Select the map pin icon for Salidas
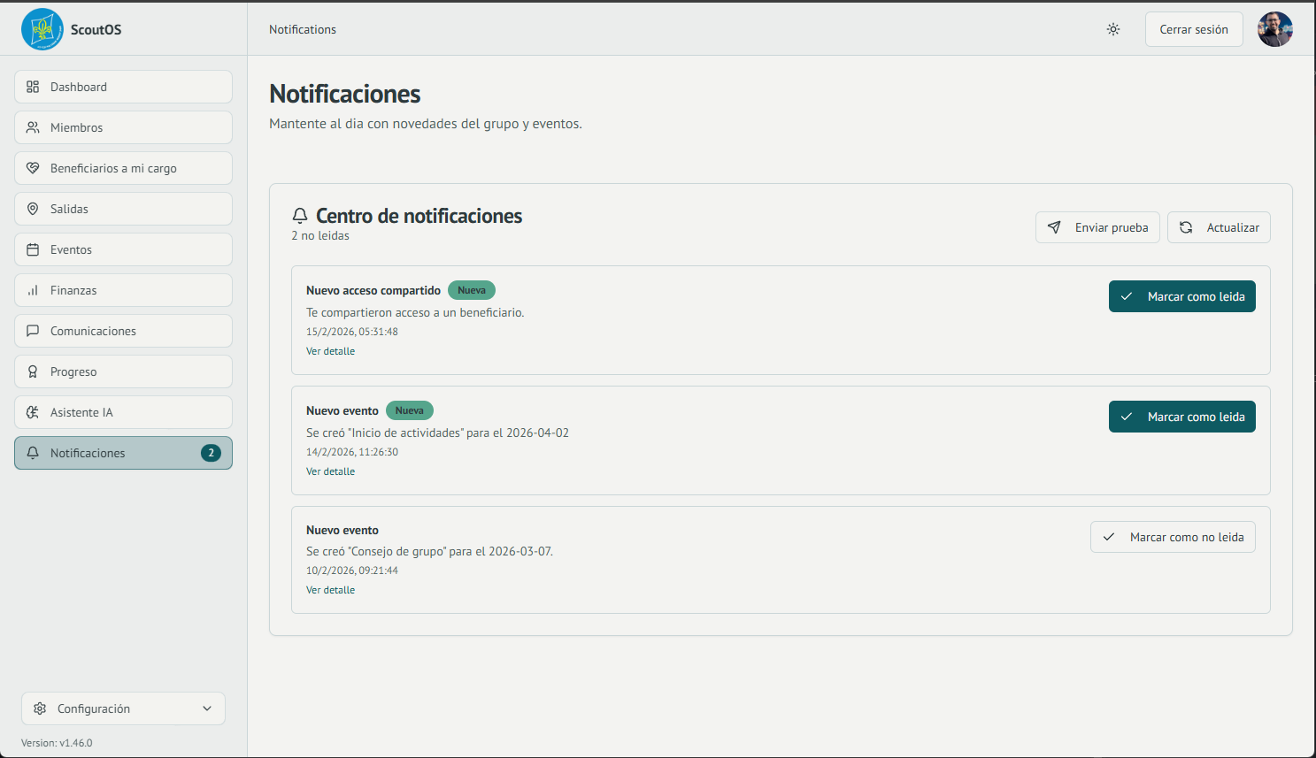The image size is (1316, 758). click(x=33, y=209)
